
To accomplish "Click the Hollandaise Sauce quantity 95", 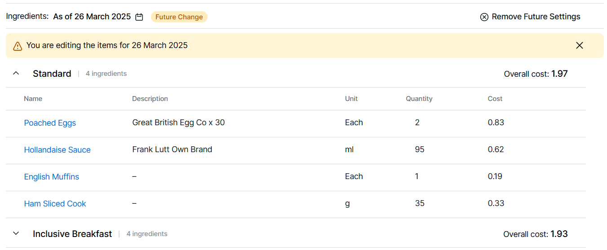I will [420, 149].
